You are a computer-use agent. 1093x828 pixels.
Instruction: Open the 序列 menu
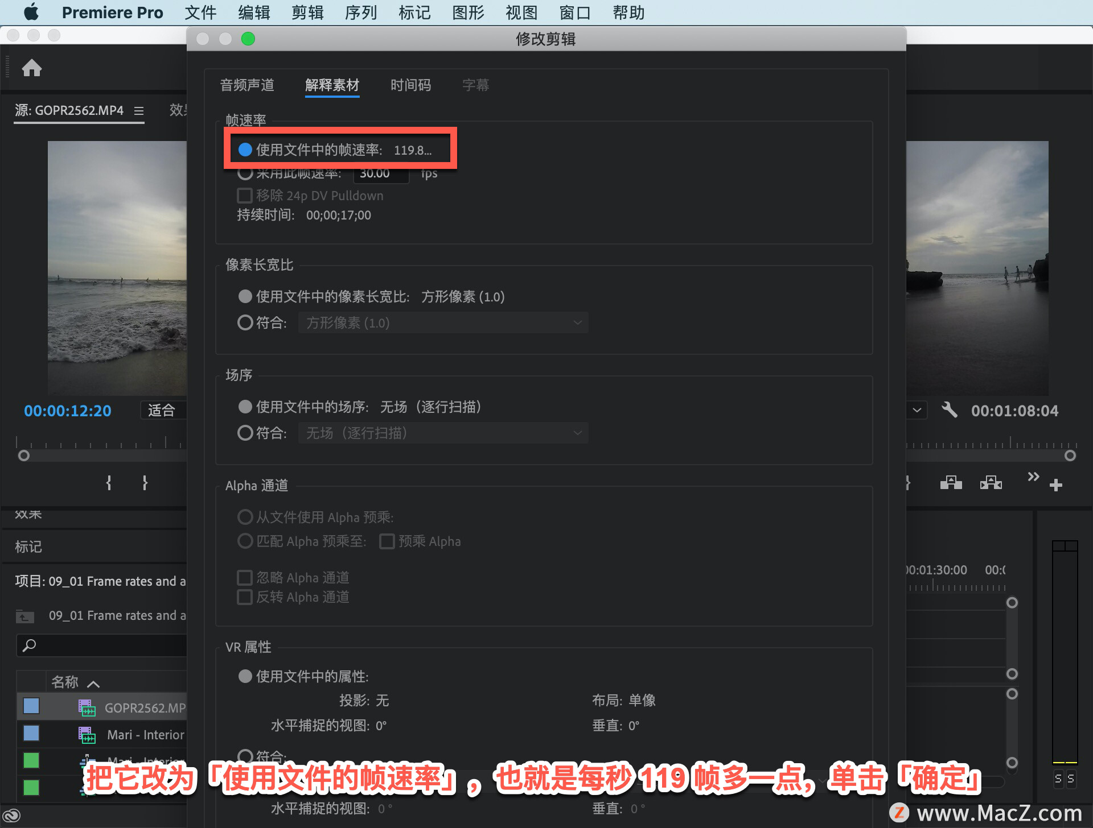(x=360, y=13)
